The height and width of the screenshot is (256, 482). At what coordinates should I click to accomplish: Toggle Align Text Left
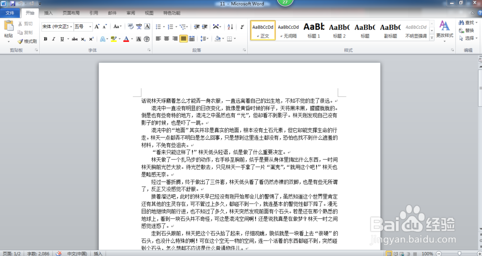click(158, 39)
